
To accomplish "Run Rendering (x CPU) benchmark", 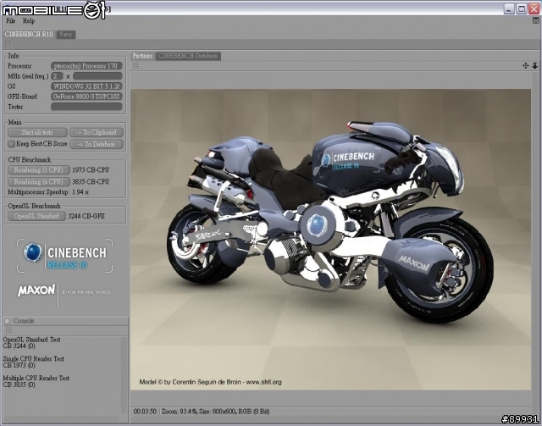I will coord(39,182).
